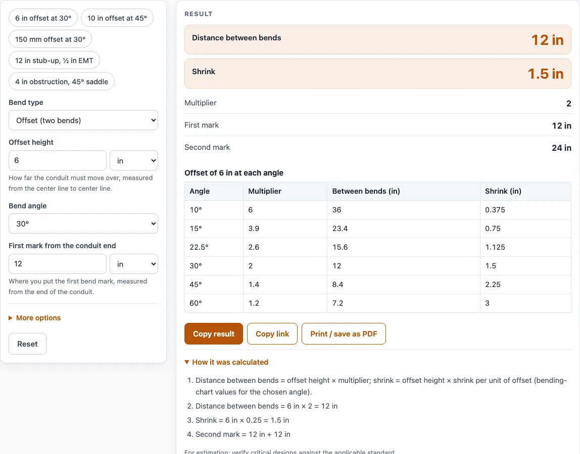Click the 30° angle cell in the table

[x=214, y=266]
